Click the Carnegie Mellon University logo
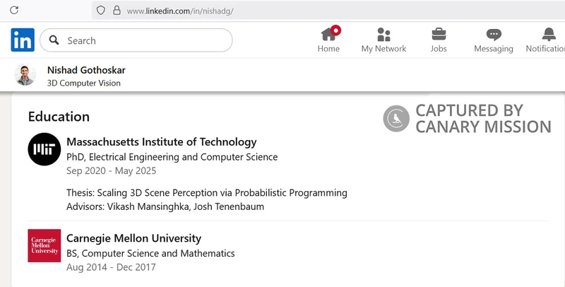The width and height of the screenshot is (565, 287). tap(44, 245)
